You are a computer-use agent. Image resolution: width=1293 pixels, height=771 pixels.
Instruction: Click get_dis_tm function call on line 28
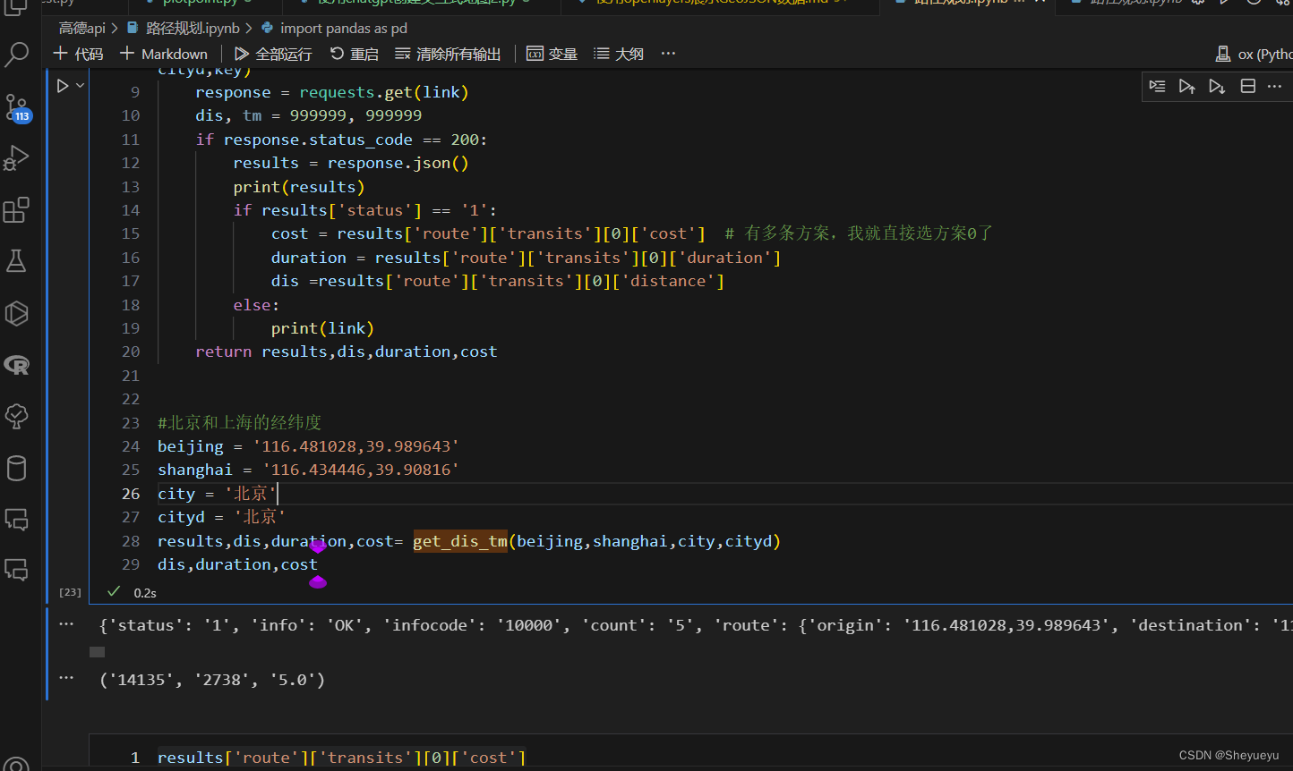pyautogui.click(x=460, y=541)
